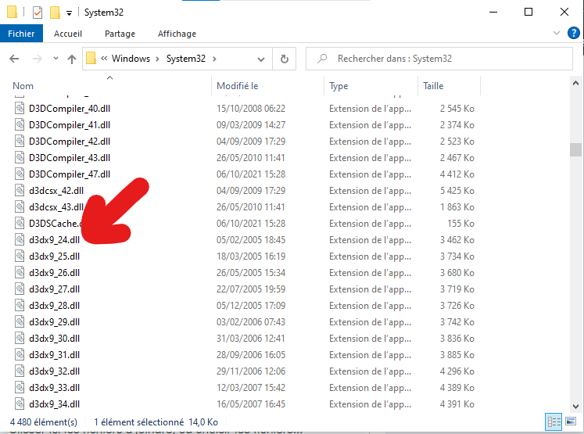
Task: Sort by the Modifié le column header
Action: [x=237, y=86]
